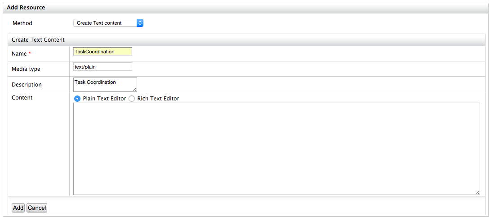Click the red required asterisk by Name
Viewport: 490px width, 217px height.
[x=30, y=54]
